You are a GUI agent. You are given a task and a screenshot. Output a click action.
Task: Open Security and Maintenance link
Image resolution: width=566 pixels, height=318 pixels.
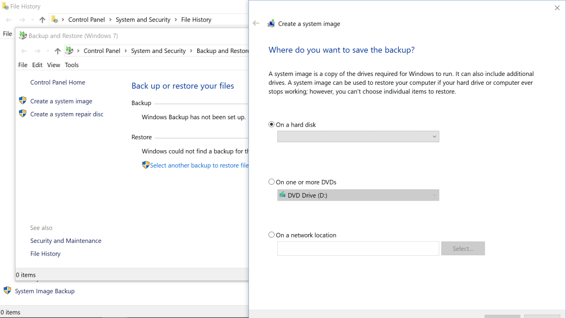point(66,241)
